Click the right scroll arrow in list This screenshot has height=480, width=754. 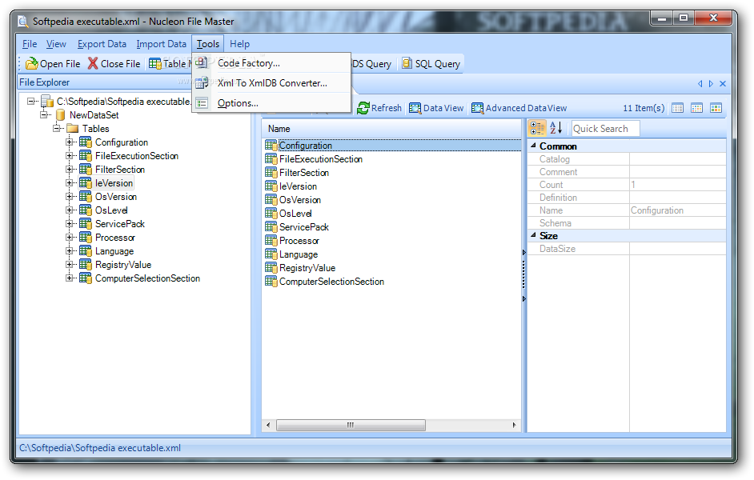point(514,425)
